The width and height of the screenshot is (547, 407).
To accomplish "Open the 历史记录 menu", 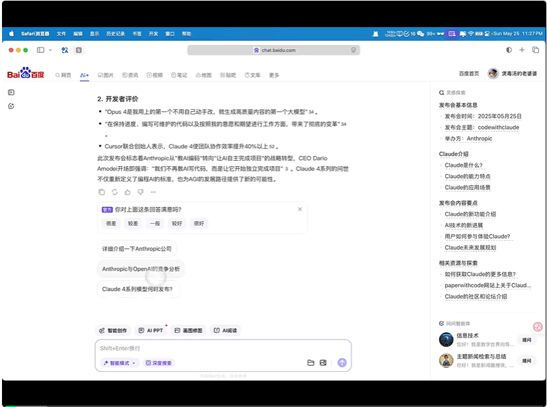I will pos(115,34).
